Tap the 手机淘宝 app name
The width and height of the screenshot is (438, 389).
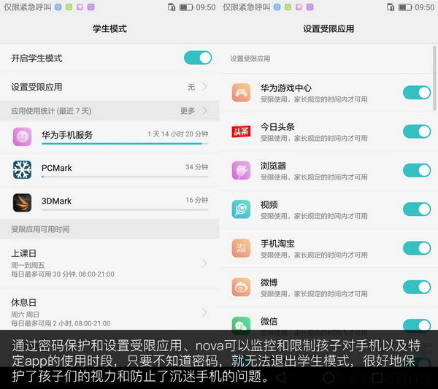click(x=277, y=244)
